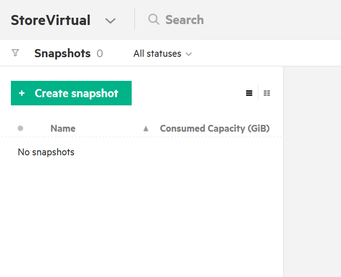Expand the All statuses dropdown

coord(163,54)
